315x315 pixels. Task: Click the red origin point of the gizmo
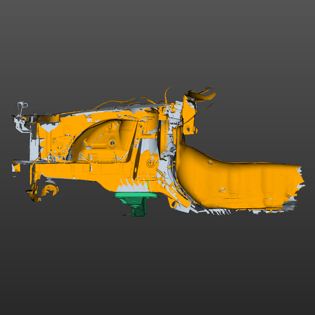pyautogui.click(x=148, y=192)
